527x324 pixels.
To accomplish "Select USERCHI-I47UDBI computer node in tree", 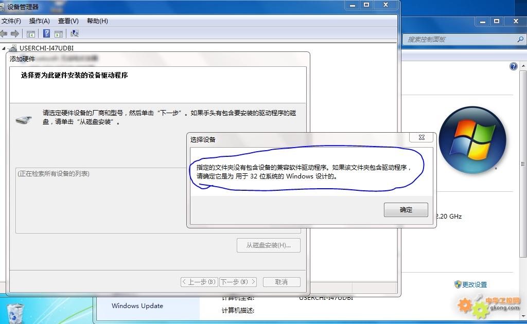I will pyautogui.click(x=46, y=48).
